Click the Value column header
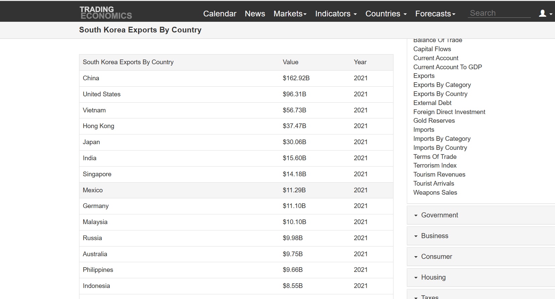555x299 pixels. click(x=290, y=62)
